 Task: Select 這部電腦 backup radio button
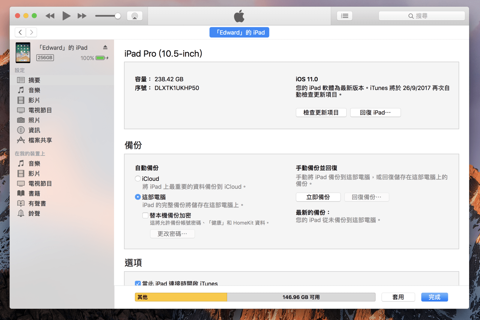(138, 197)
